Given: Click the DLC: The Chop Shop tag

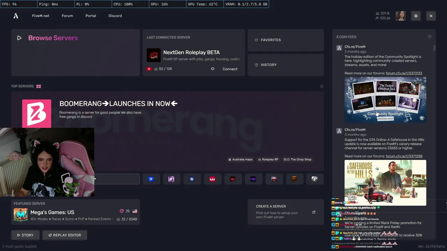Looking at the screenshot, I should pyautogui.click(x=298, y=160).
